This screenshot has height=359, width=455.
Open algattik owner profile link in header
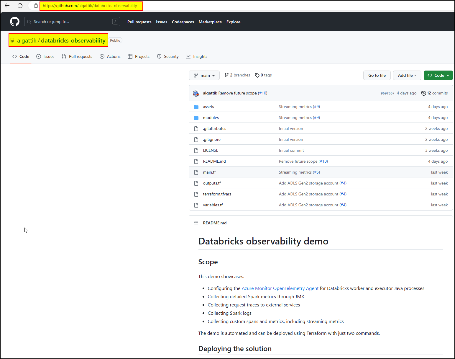pyautogui.click(x=27, y=40)
